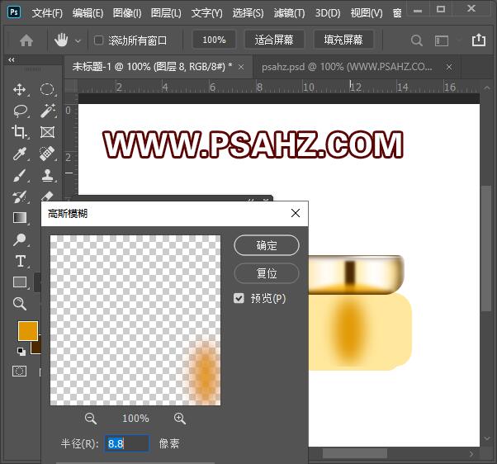Close the 高斯模糊 dialog
The height and width of the screenshot is (464, 497).
tap(296, 213)
